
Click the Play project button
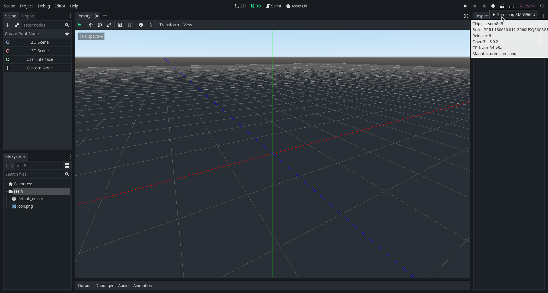[466, 6]
